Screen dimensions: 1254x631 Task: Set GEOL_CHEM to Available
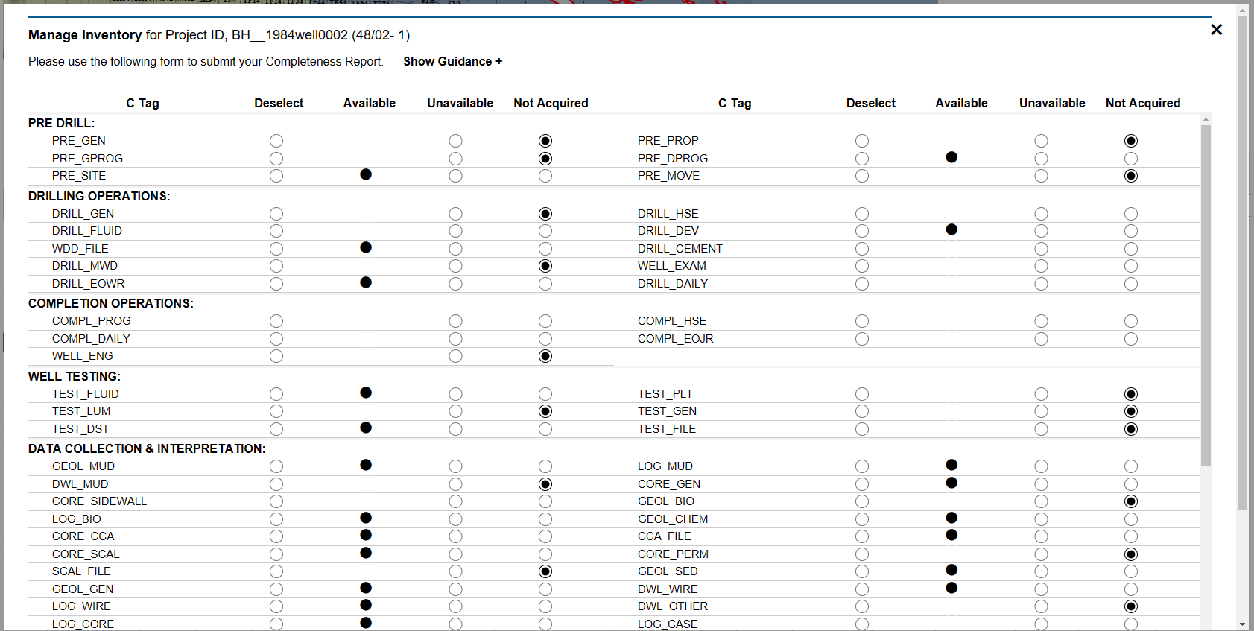951,518
